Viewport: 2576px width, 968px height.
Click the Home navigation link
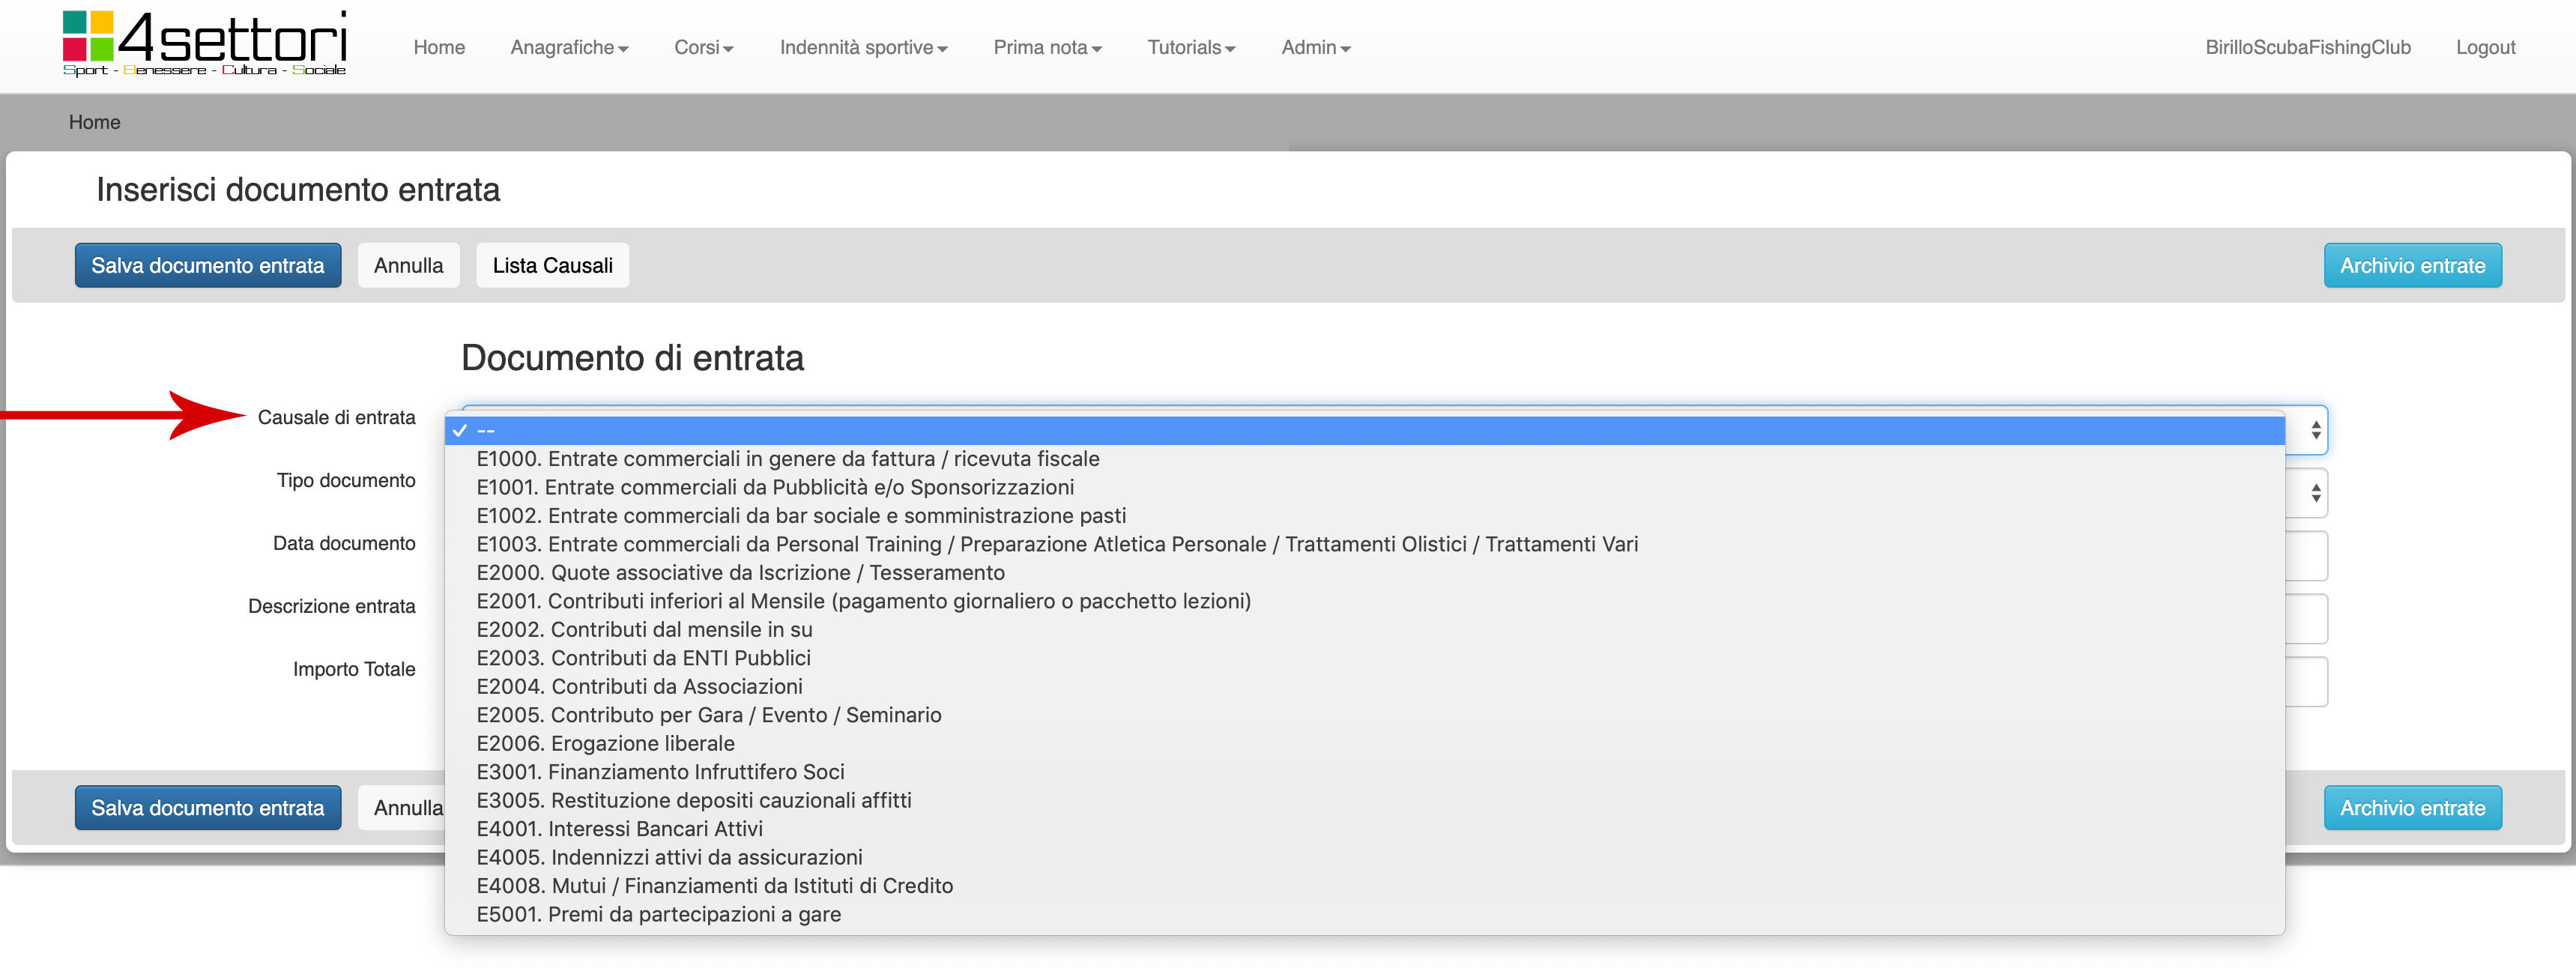[439, 48]
